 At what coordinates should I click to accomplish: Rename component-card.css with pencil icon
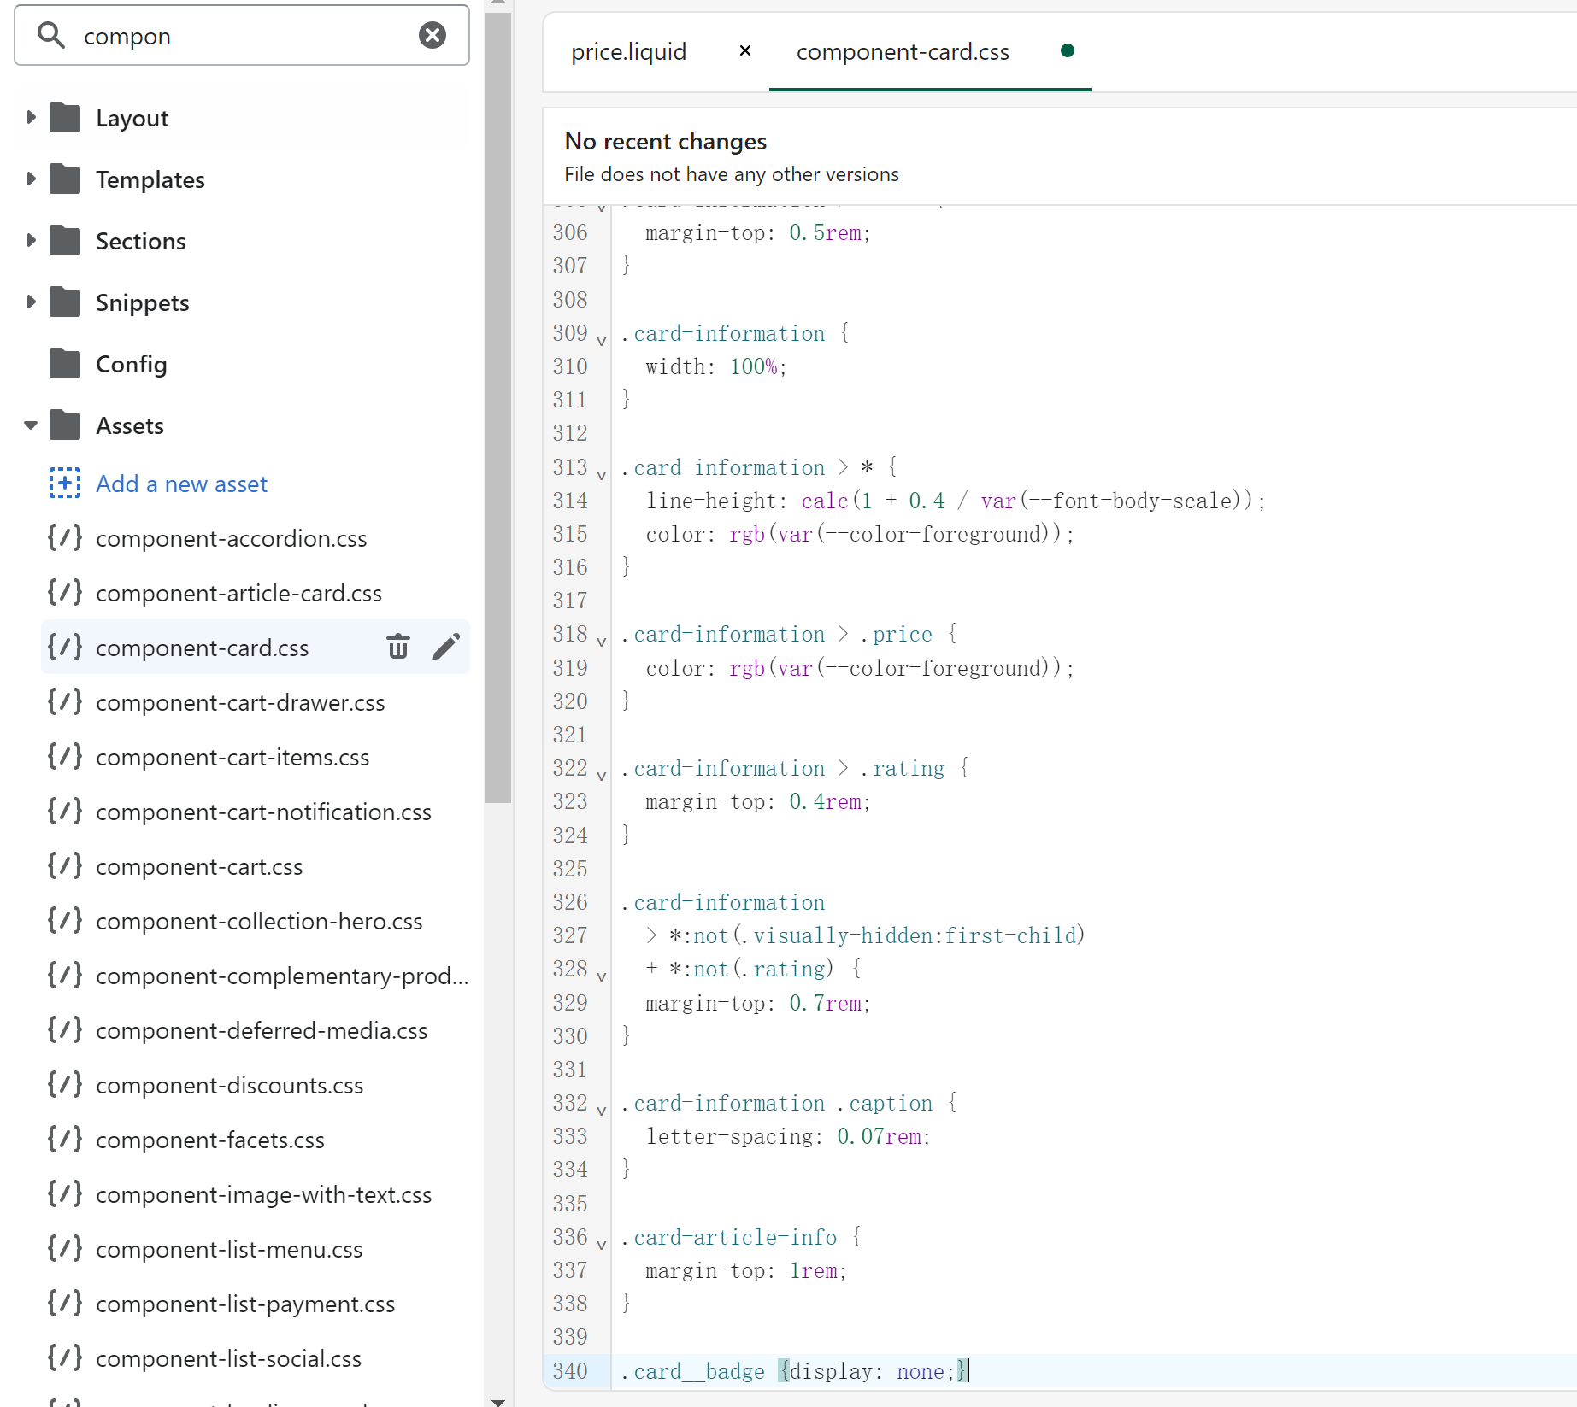(446, 647)
